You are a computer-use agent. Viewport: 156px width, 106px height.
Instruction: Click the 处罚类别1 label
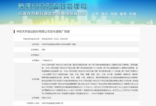[x=35, y=50]
